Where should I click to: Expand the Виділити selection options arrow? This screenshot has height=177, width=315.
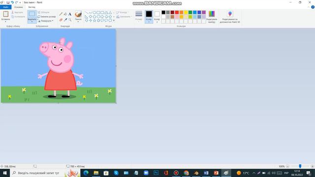click(x=32, y=22)
